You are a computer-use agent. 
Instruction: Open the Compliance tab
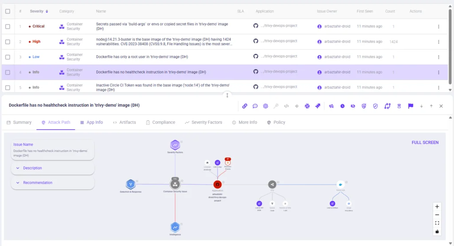point(160,122)
